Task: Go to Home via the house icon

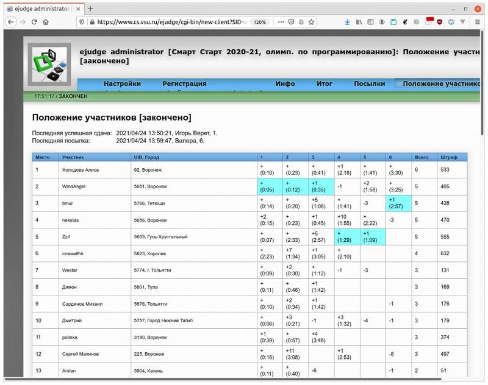Action: coord(46,22)
